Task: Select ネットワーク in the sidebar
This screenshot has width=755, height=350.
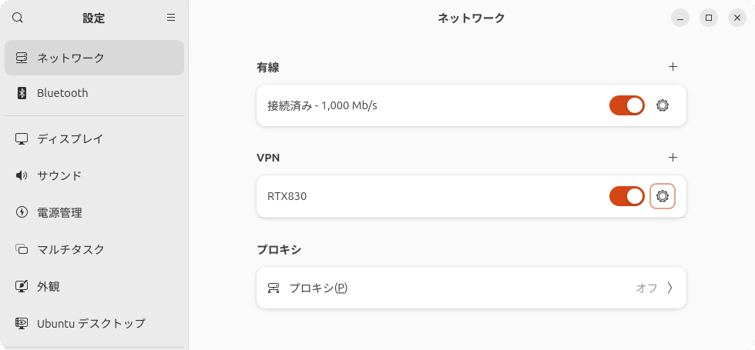Action: click(x=94, y=58)
